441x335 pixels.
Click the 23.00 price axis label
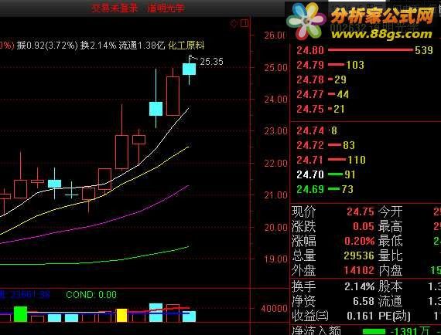275,131
